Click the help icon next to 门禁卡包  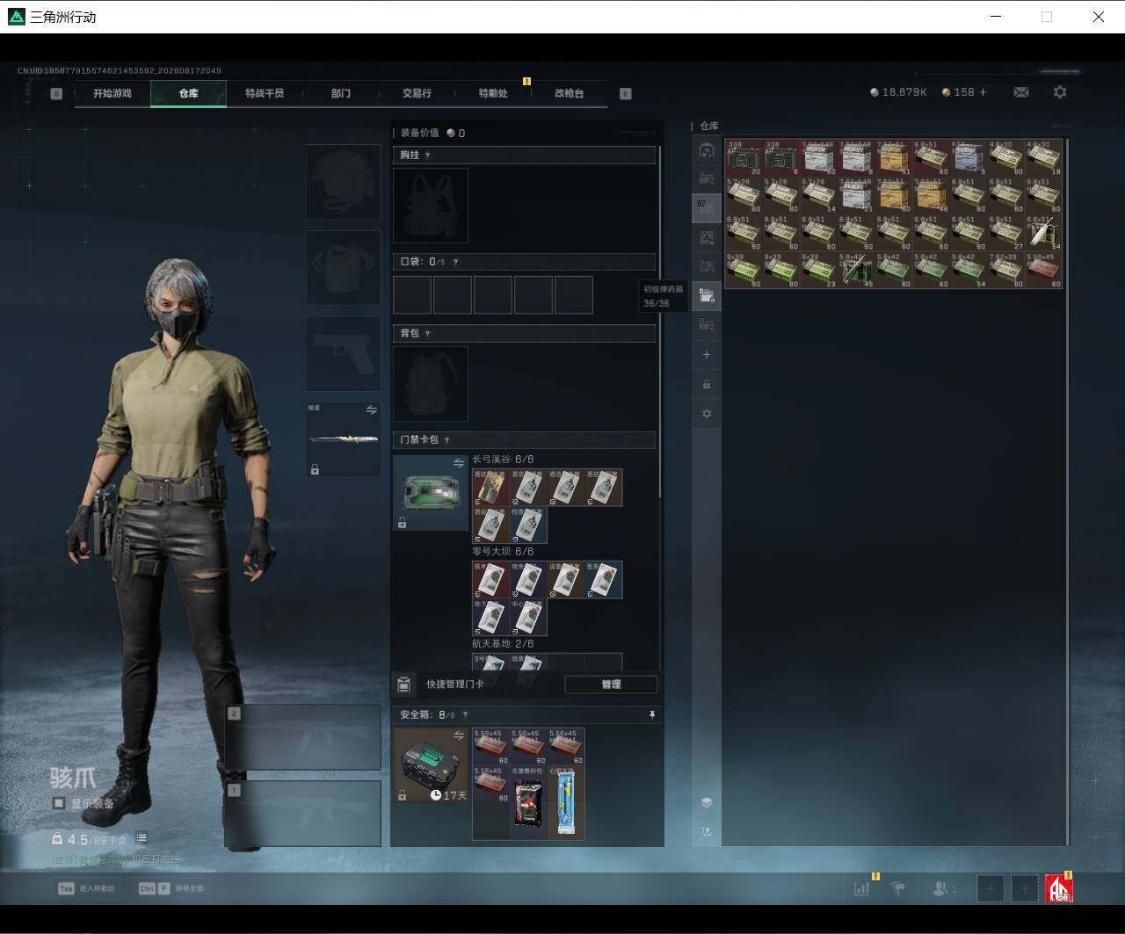point(447,440)
